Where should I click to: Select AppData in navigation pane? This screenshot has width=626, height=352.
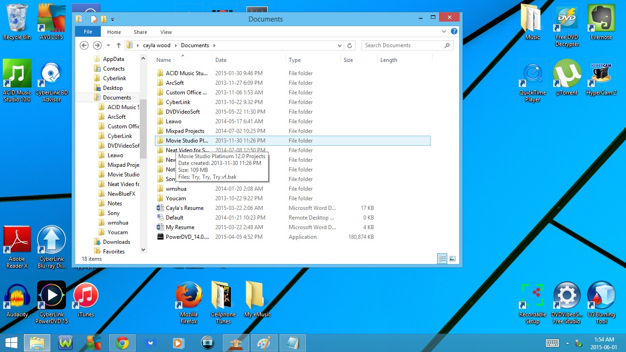click(113, 59)
